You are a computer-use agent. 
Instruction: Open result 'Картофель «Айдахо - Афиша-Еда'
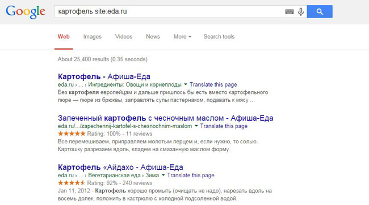[x=120, y=167]
